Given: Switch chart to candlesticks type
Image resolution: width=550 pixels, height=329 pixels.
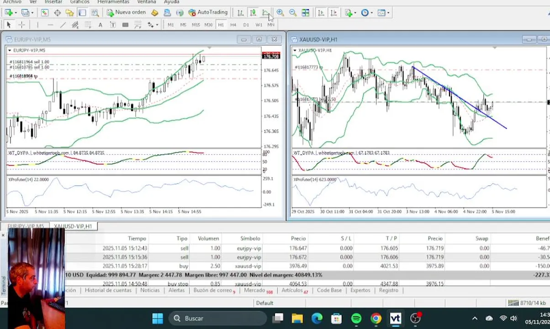Looking at the screenshot, I should (253, 12).
